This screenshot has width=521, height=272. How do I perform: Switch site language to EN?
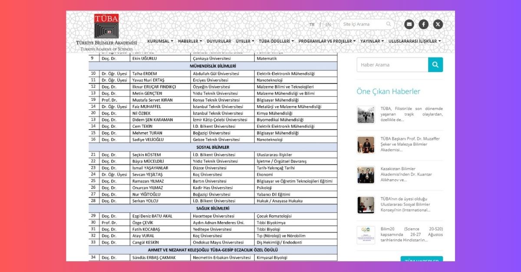pos(328,25)
